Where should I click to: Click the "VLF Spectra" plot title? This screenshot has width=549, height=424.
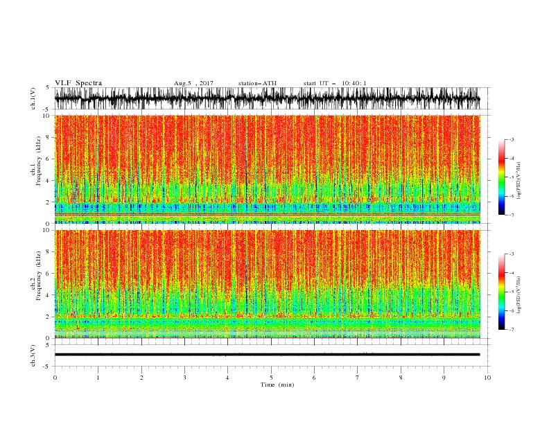click(78, 83)
